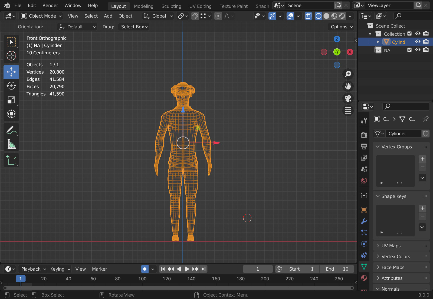Hide Cylinder object in viewport
This screenshot has height=299, width=433.
(x=418, y=42)
